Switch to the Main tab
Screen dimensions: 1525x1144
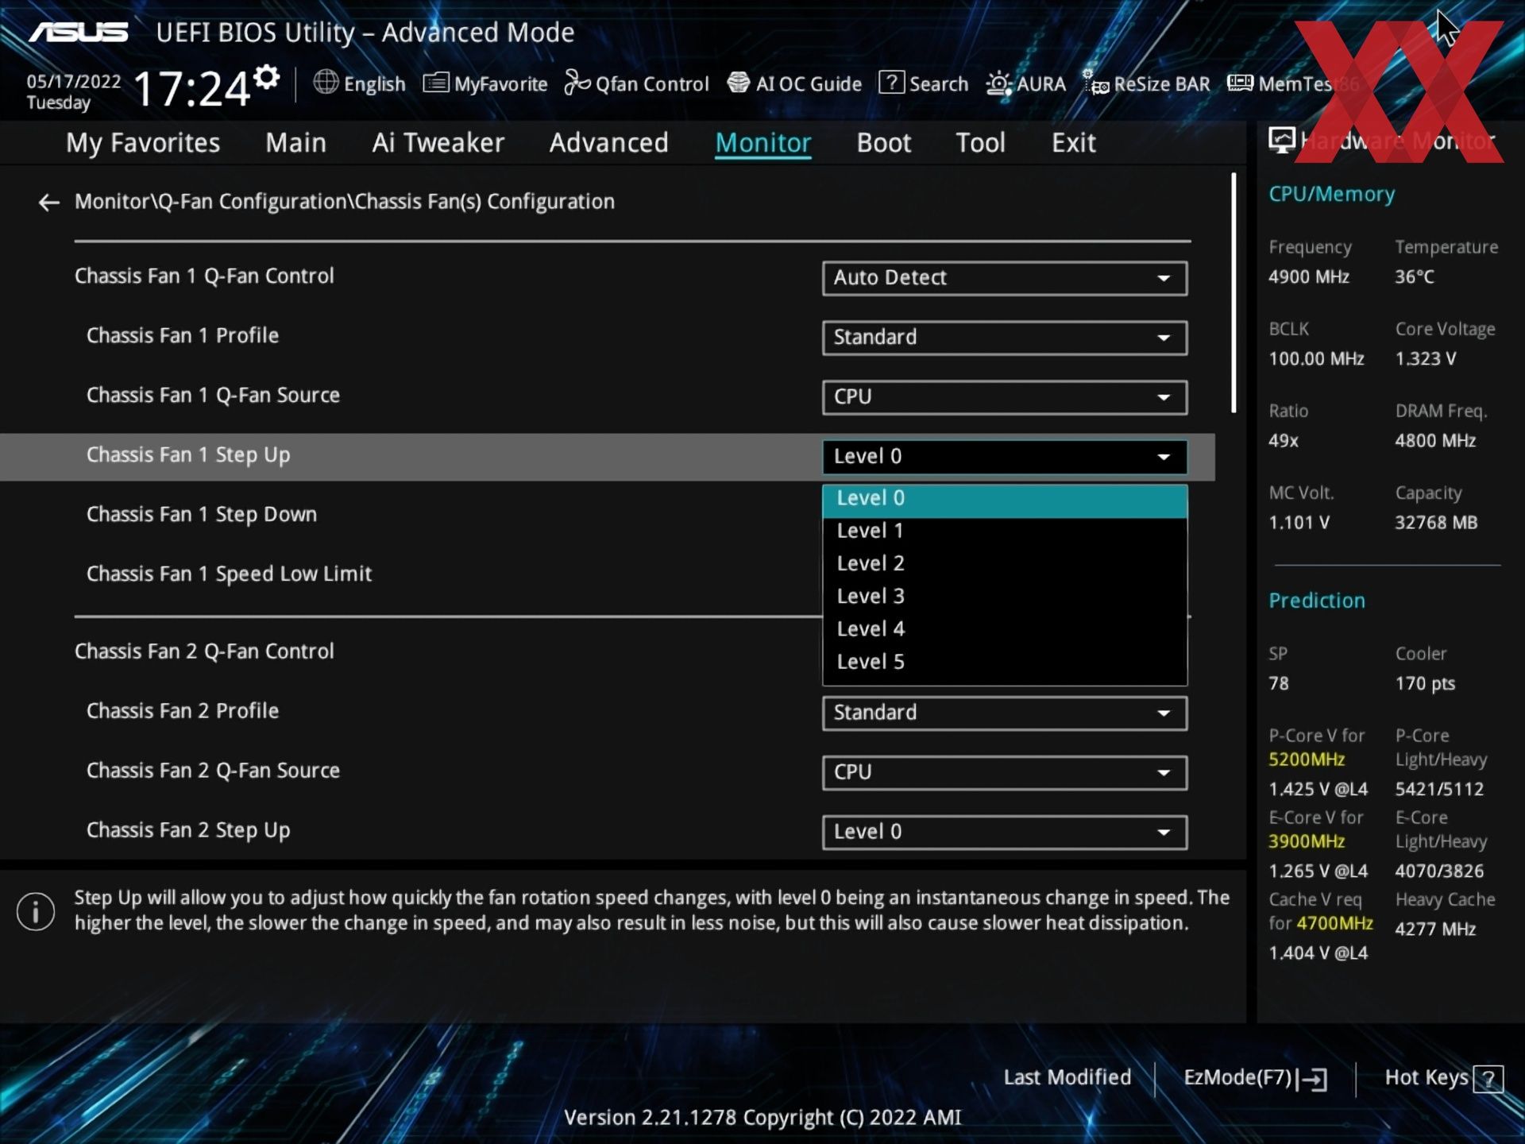click(295, 143)
